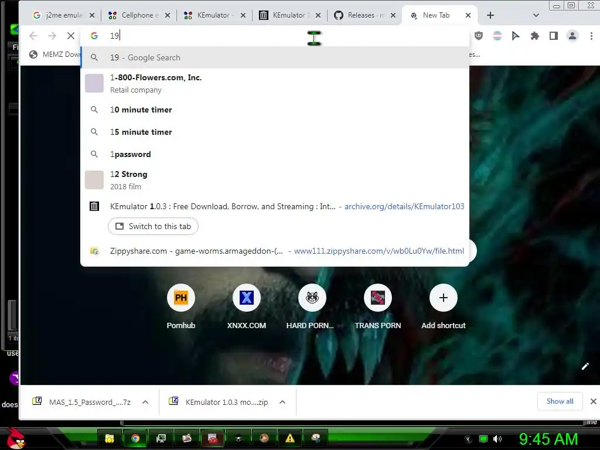
Task: Select the 1-800-Flowers.com suggestion
Action: pos(275,83)
